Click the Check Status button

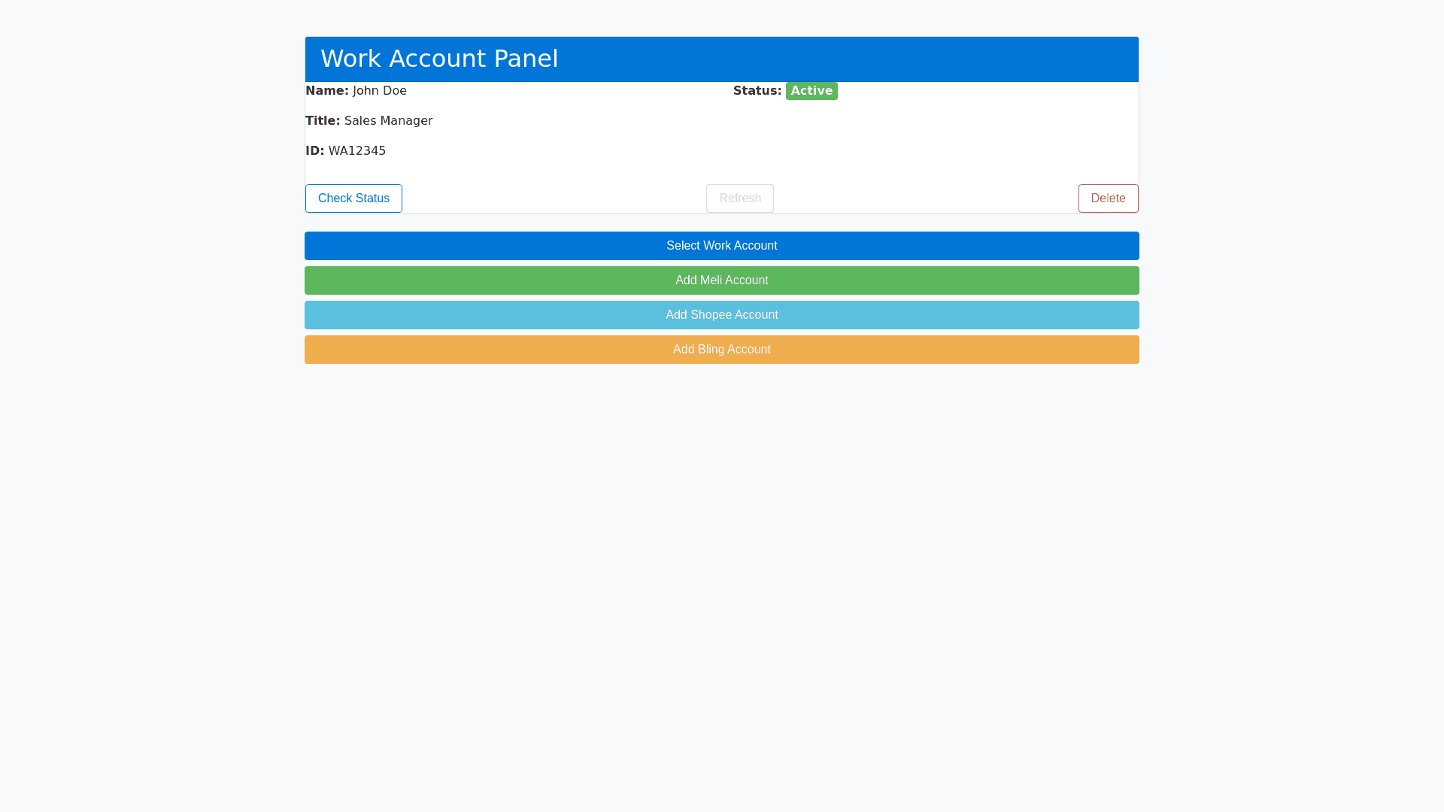(x=353, y=198)
